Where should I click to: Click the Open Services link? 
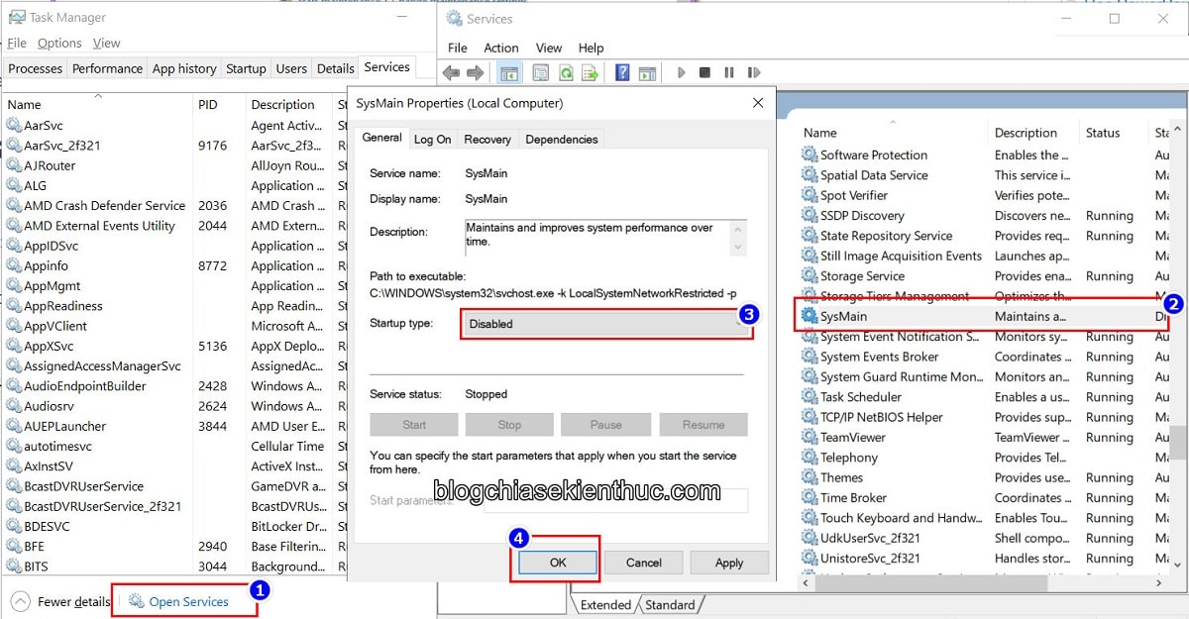(188, 601)
